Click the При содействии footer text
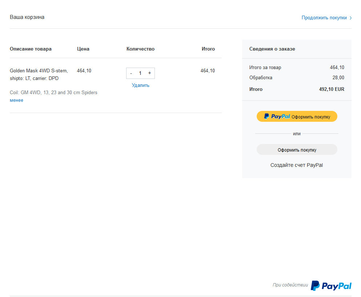361x297 pixels. 290,285
